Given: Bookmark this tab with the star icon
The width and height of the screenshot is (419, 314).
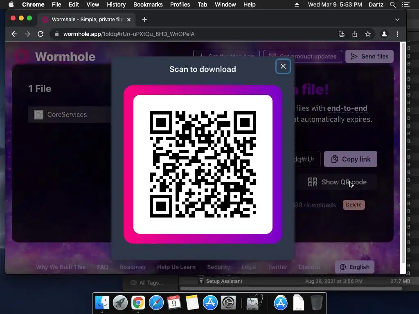Looking at the screenshot, I should point(368,34).
